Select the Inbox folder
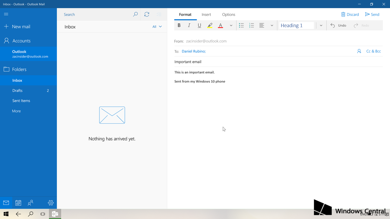Screen dimensions: 390x219 28,80
